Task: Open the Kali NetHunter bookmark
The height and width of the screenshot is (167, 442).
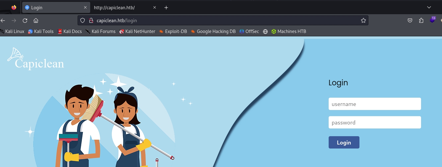Action: (x=137, y=31)
